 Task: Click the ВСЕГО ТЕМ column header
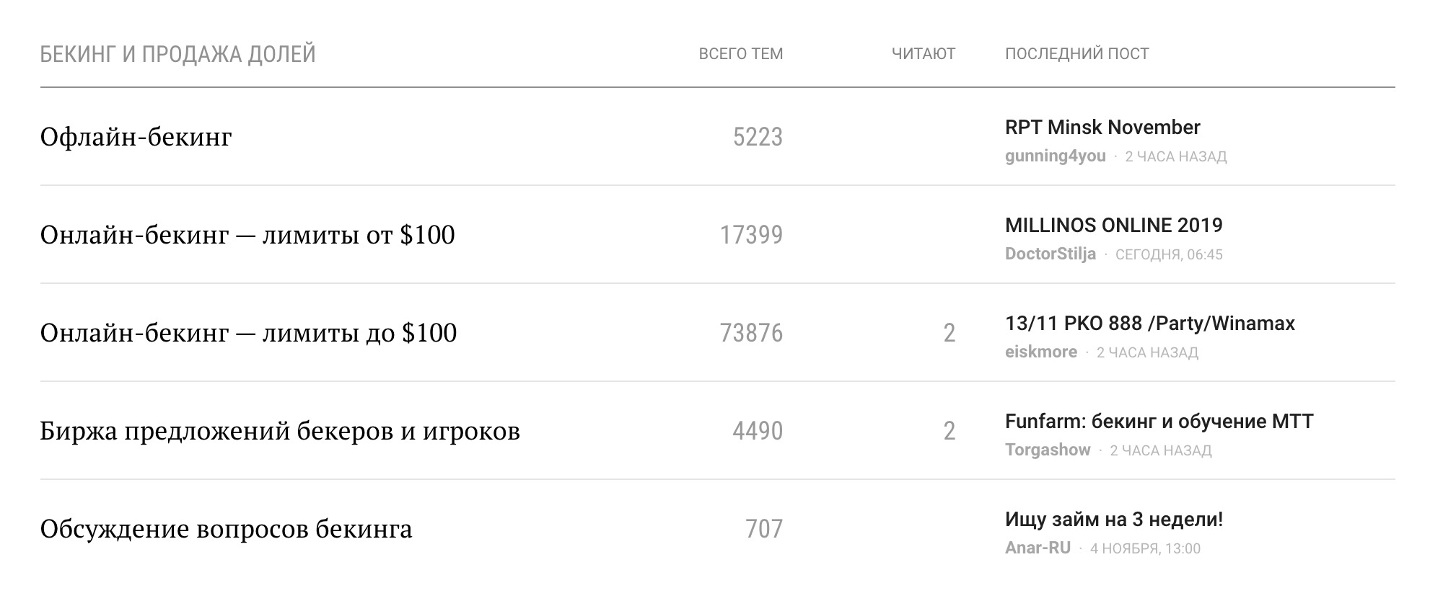[x=741, y=54]
